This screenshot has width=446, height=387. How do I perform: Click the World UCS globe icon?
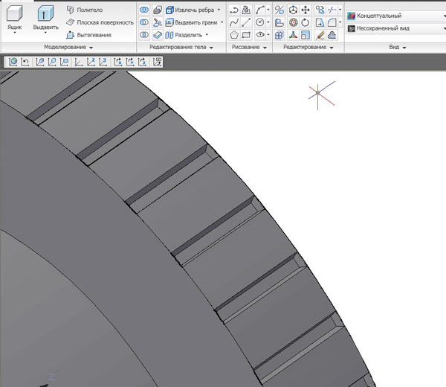point(13,62)
